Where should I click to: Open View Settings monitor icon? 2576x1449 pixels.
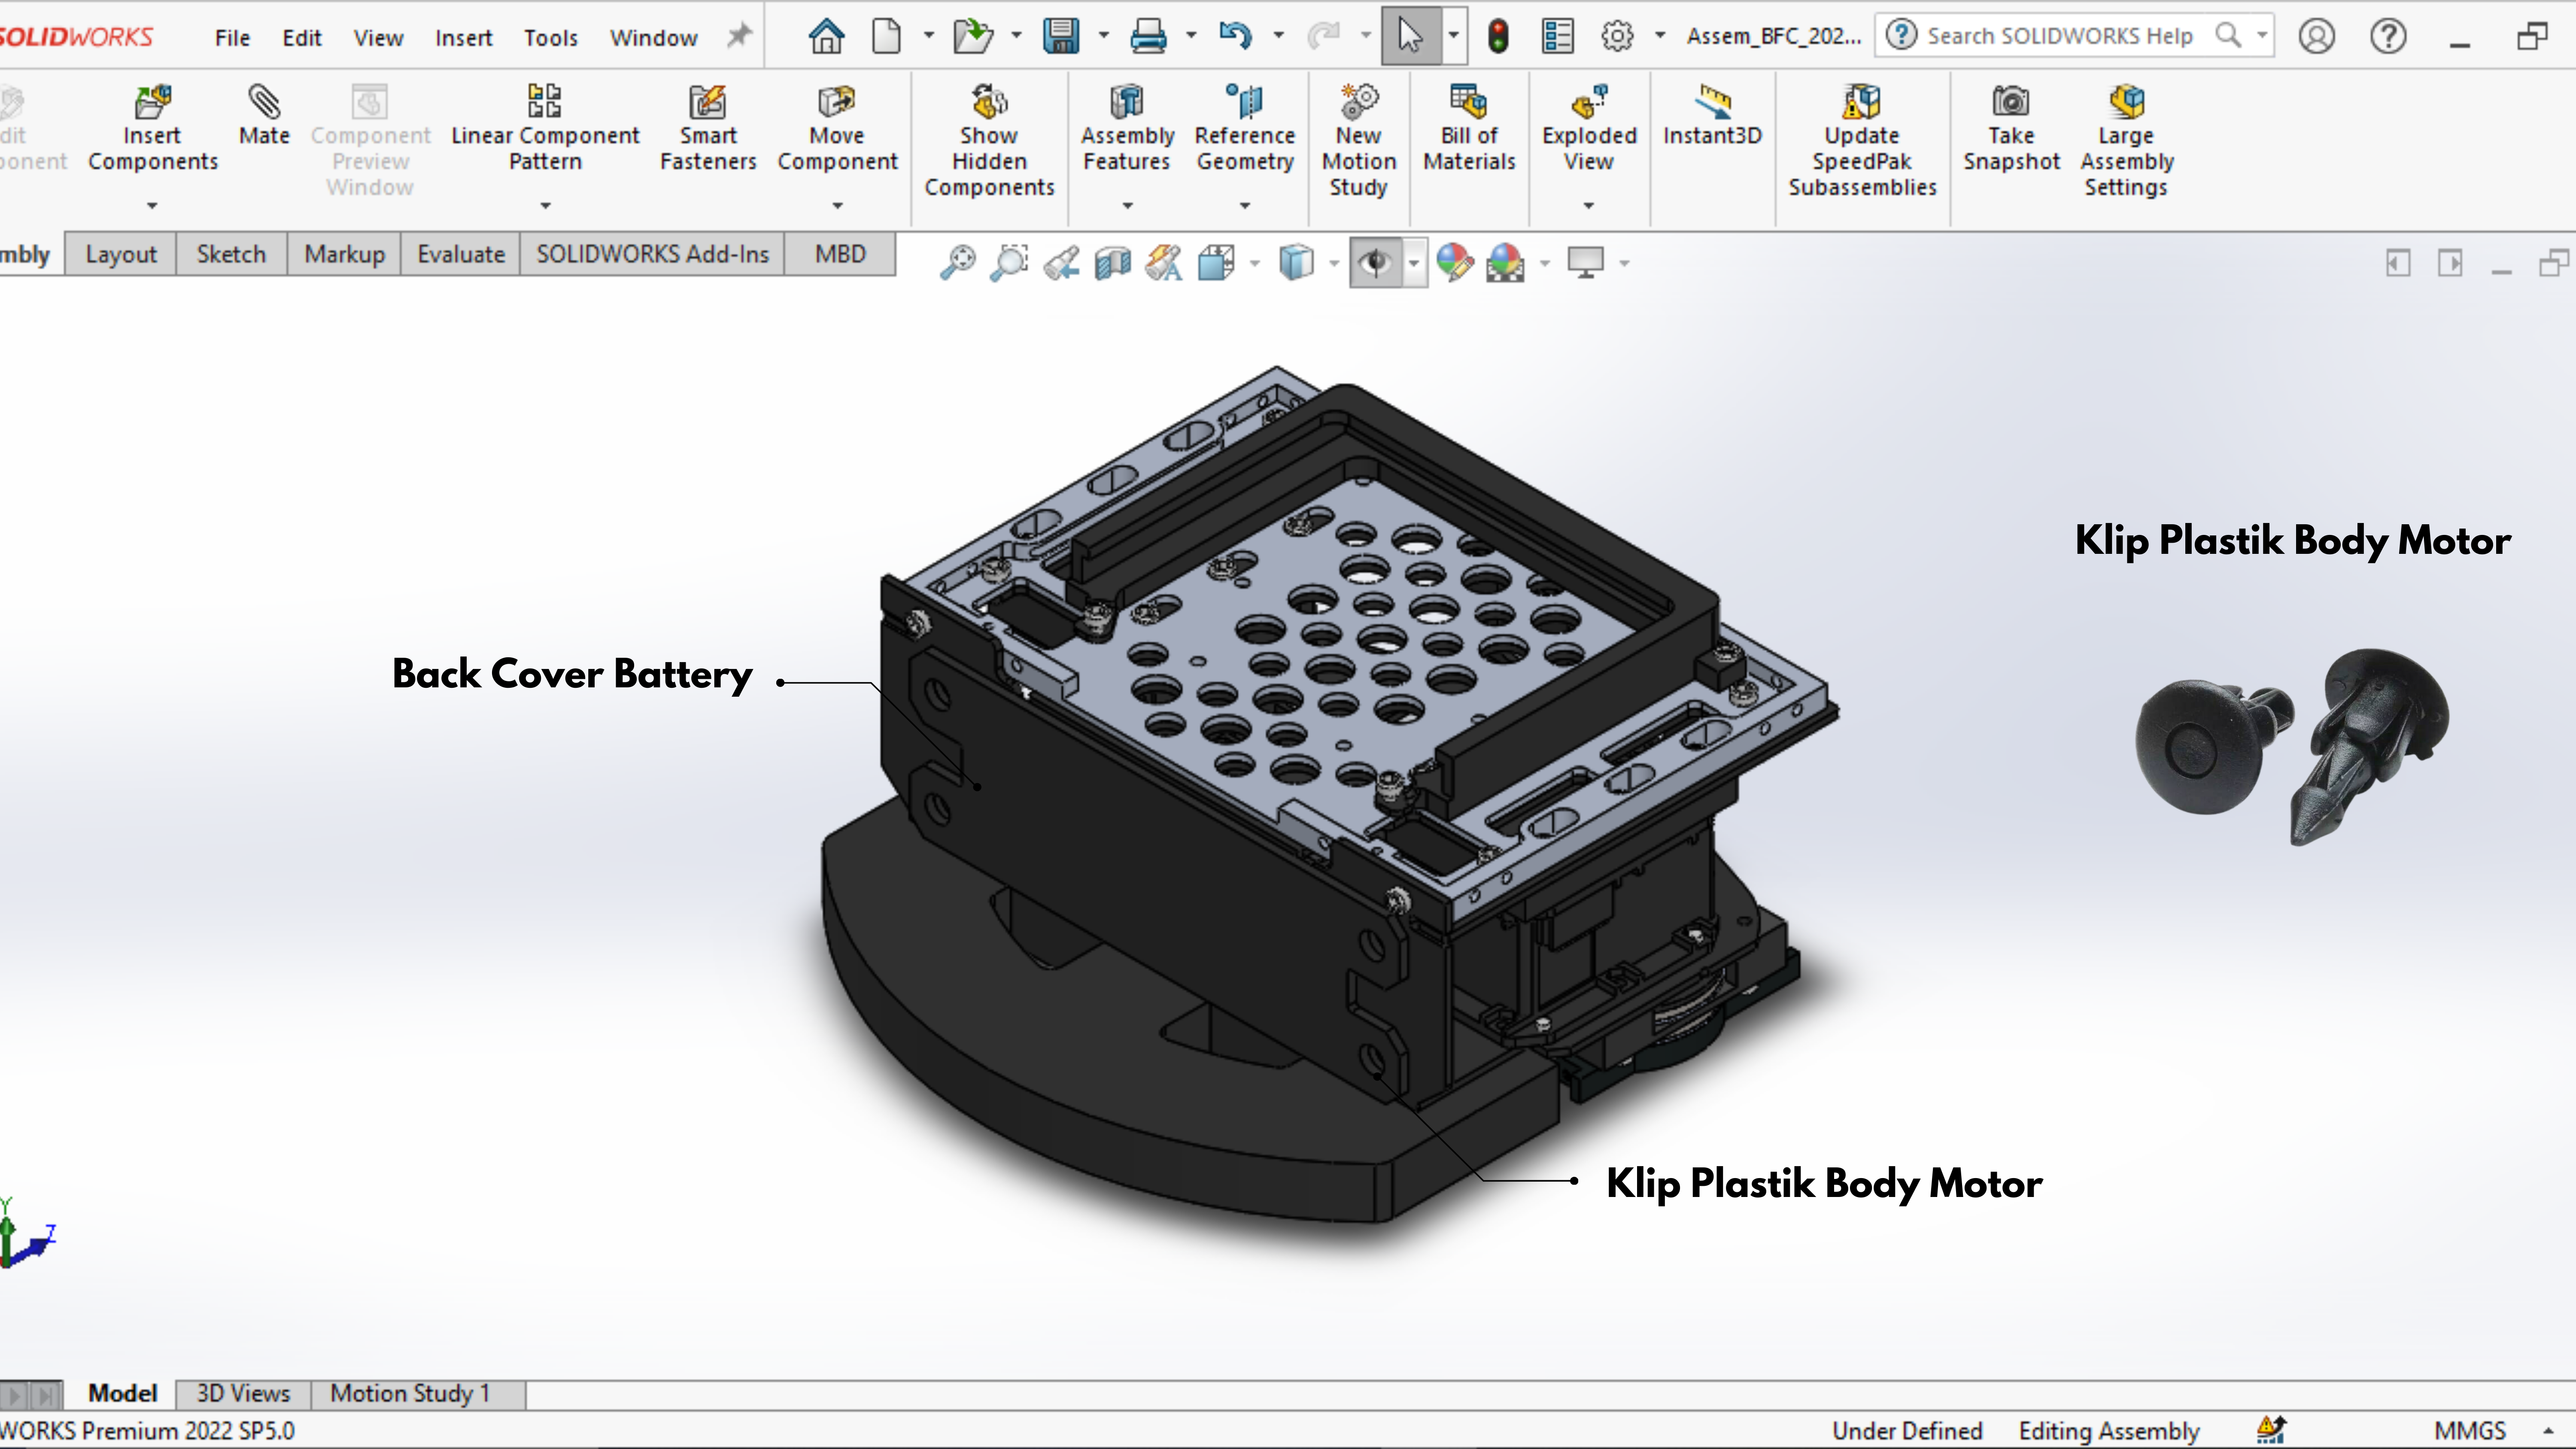(1585, 263)
